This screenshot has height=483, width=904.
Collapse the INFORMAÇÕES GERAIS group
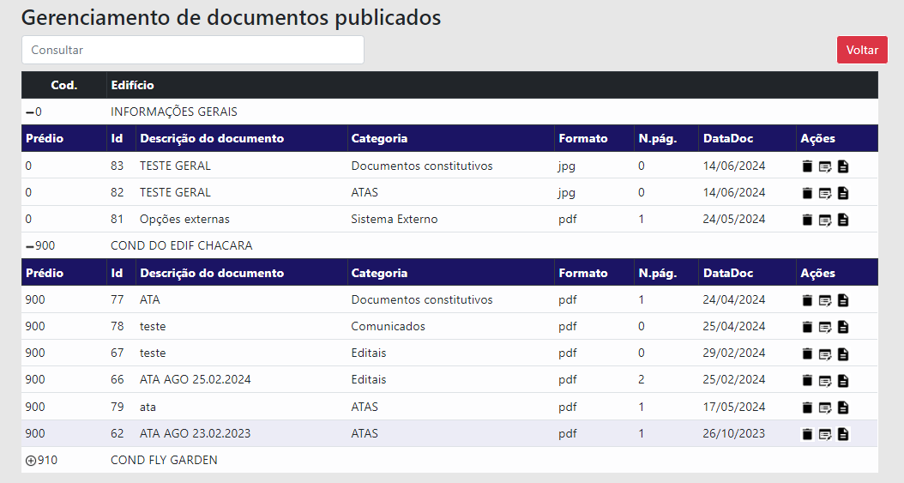coord(30,112)
